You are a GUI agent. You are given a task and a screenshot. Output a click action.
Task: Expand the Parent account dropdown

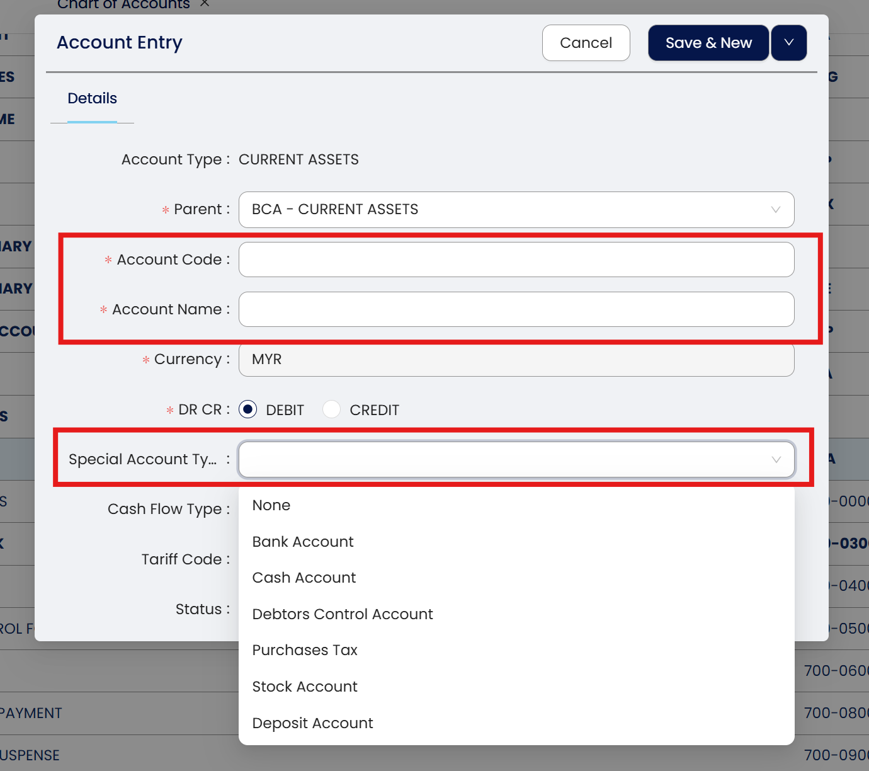(516, 210)
